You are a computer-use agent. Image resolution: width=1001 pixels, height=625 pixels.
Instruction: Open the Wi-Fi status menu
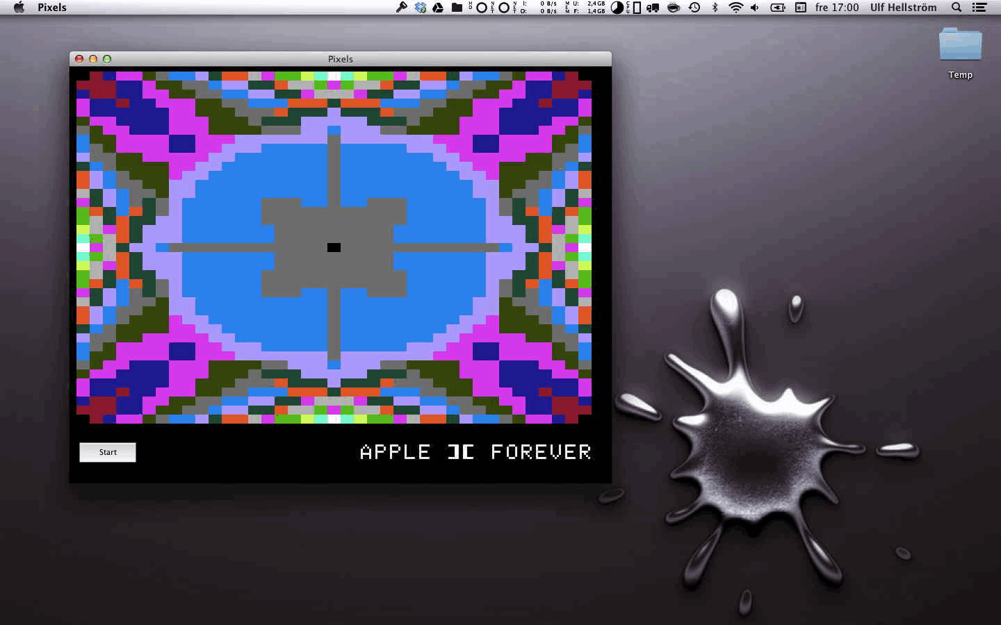(735, 8)
